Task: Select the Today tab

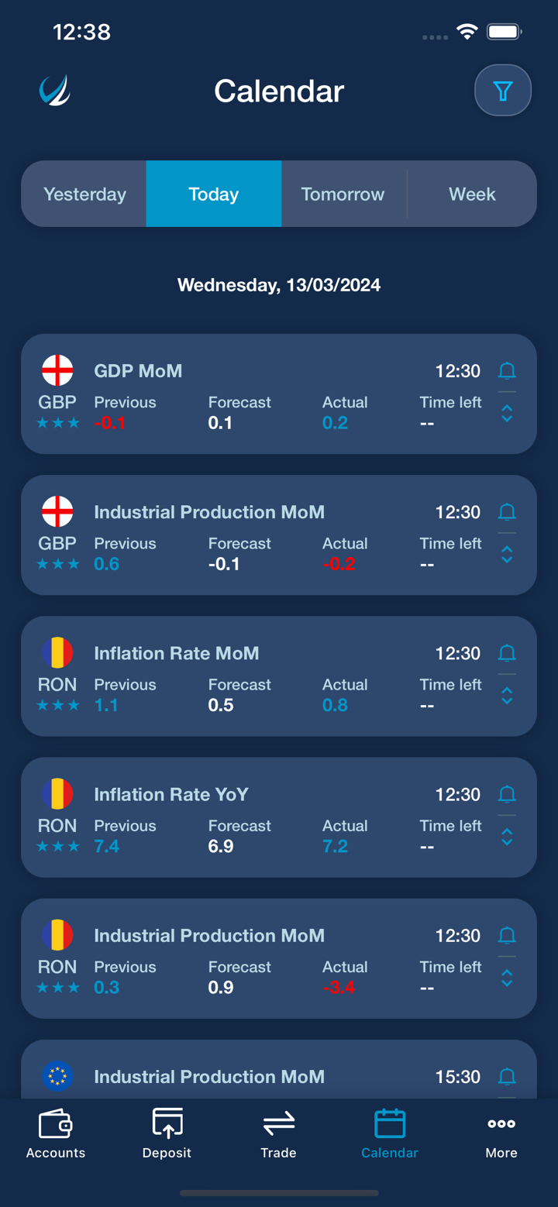Action: 213,194
